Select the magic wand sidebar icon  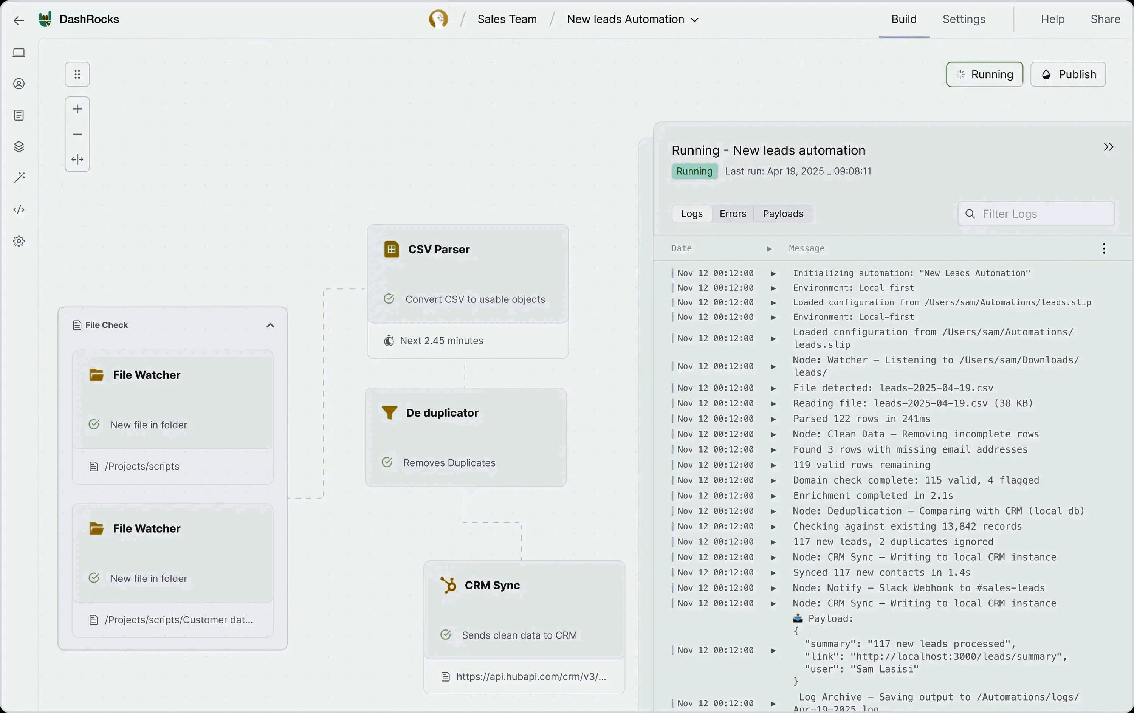(x=19, y=178)
